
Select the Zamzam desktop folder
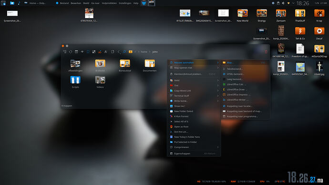pyautogui.click(x=281, y=16)
